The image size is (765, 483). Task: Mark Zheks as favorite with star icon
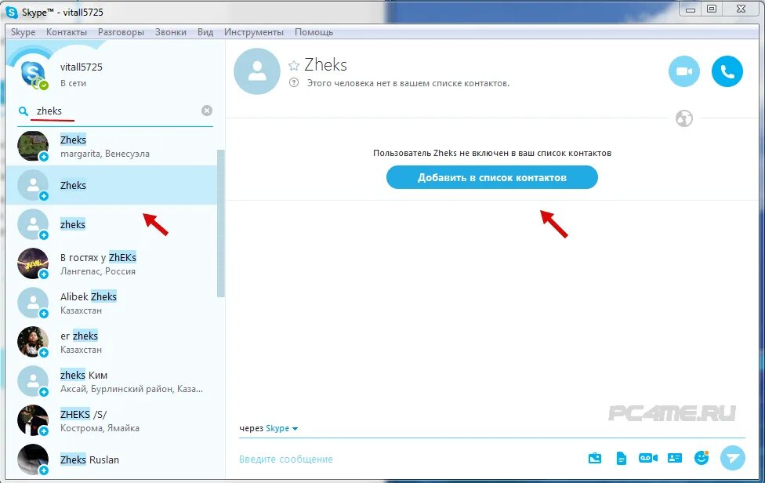coord(294,65)
